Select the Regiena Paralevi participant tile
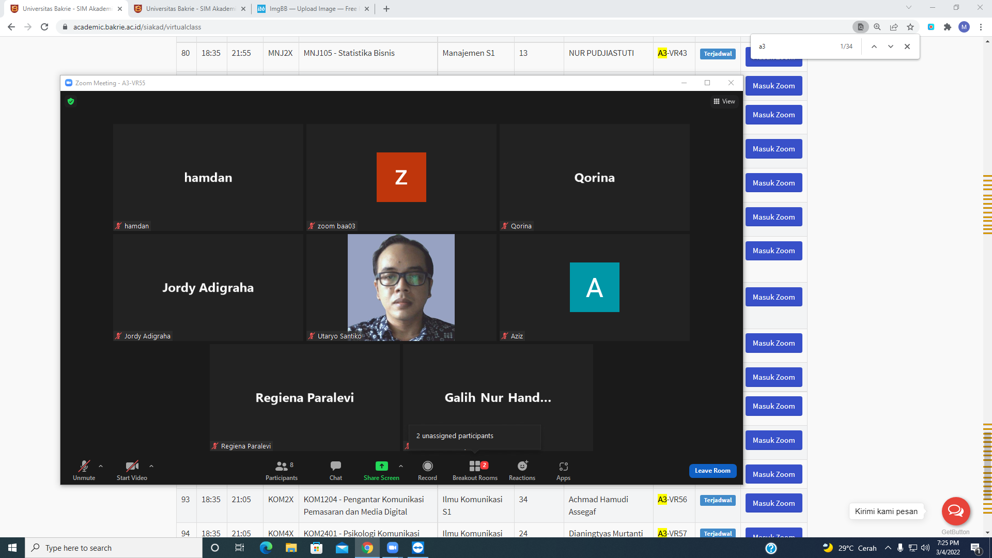The width and height of the screenshot is (992, 558). (x=305, y=397)
